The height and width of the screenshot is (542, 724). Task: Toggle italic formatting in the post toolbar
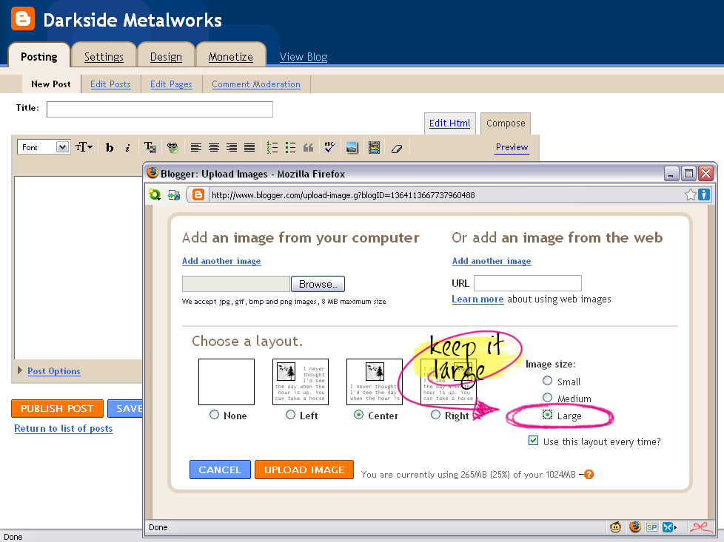click(127, 148)
